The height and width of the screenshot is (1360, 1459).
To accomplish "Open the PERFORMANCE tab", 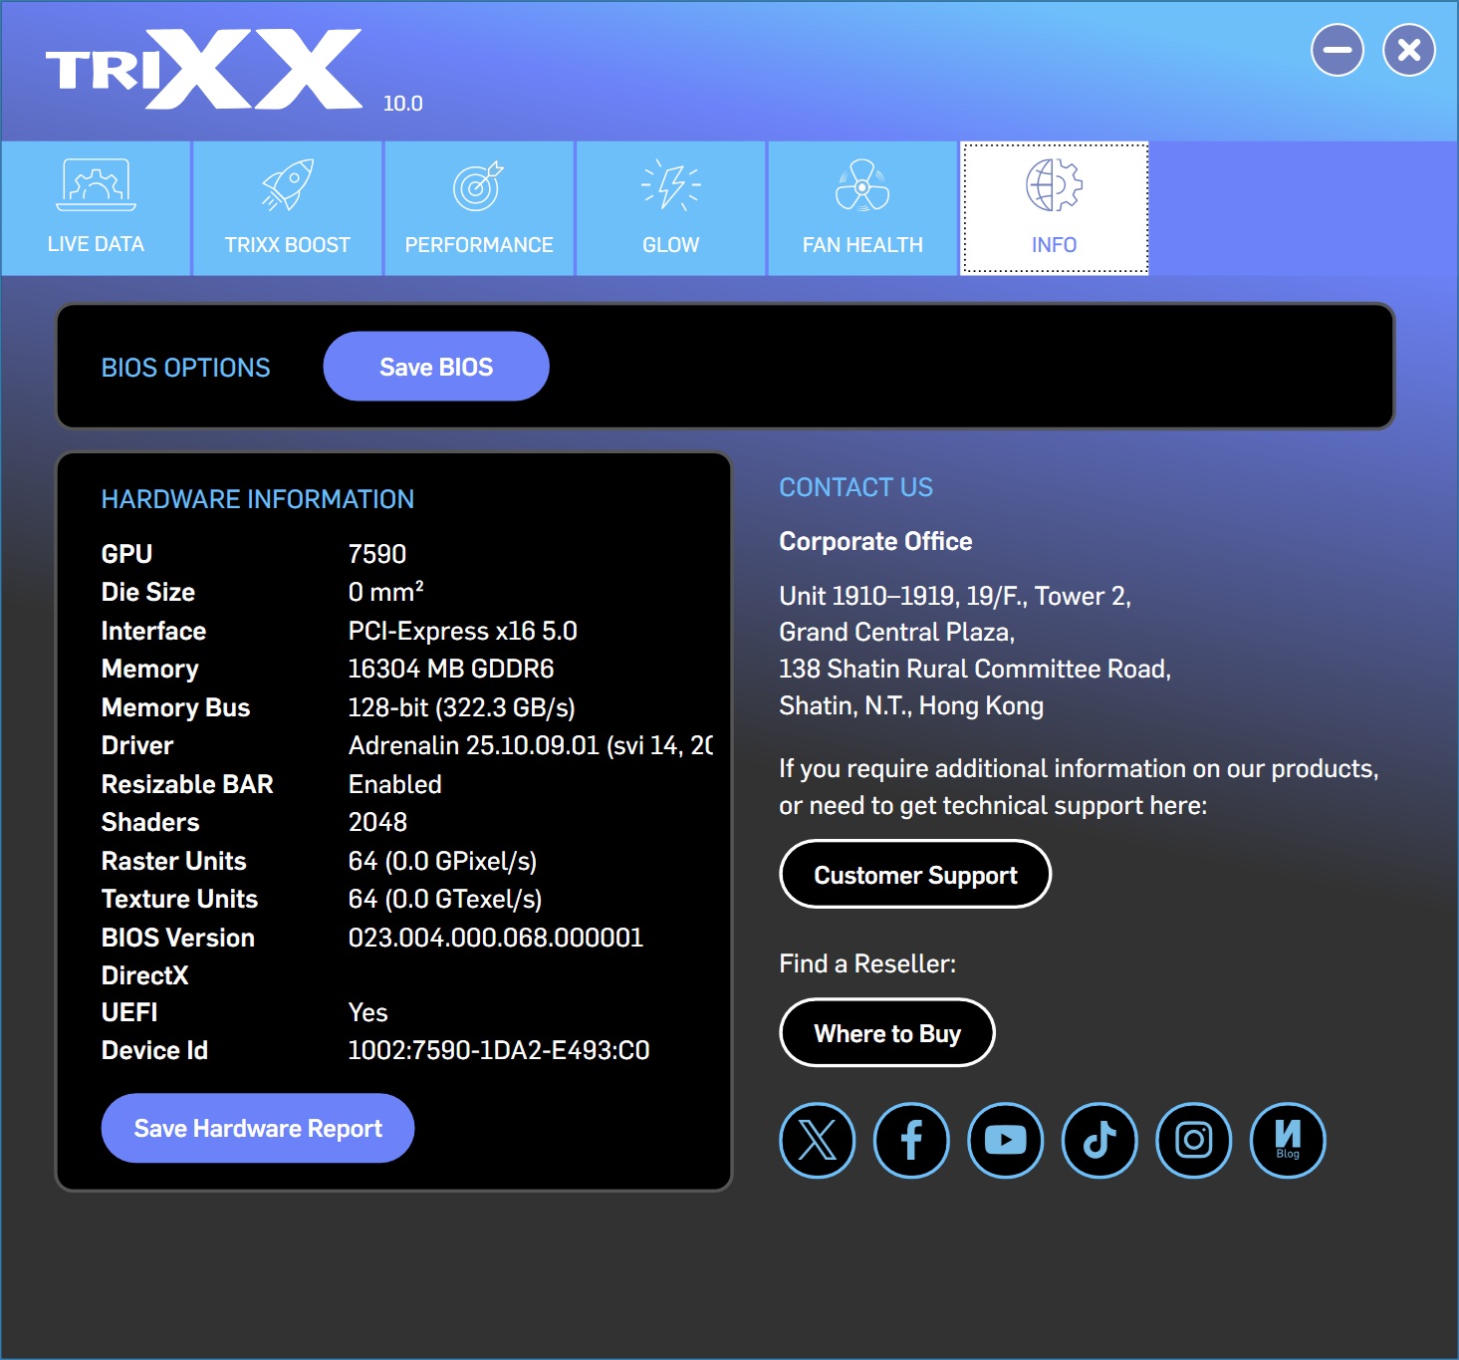I will pos(479,208).
